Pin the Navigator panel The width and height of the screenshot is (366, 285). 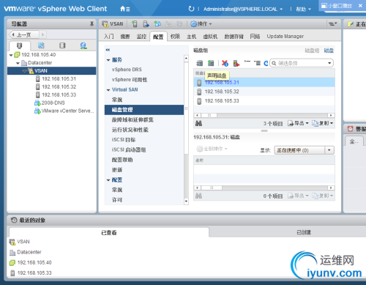point(91,24)
